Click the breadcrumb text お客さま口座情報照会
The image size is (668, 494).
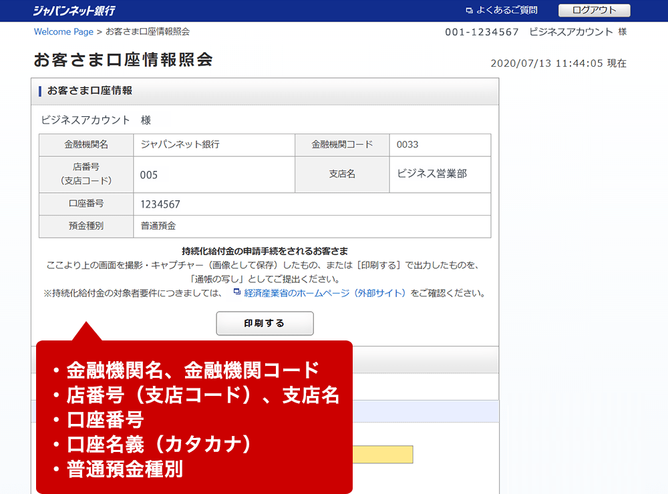coord(148,32)
